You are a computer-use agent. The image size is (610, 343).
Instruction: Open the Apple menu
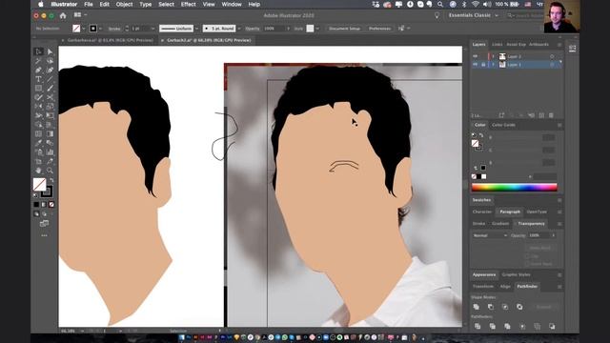(41, 4)
